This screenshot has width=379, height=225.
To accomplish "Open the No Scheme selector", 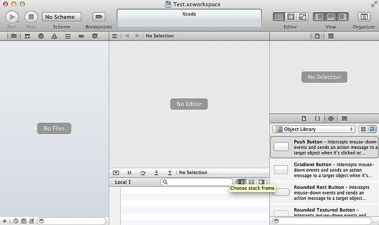I will pyautogui.click(x=62, y=17).
